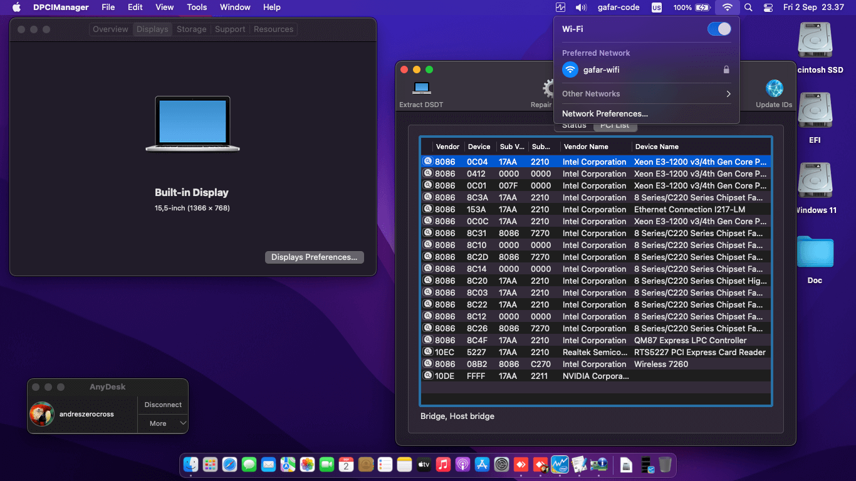Screen dimensions: 856x481
Task: Click the US input source in the menu bar
Action: (656, 8)
